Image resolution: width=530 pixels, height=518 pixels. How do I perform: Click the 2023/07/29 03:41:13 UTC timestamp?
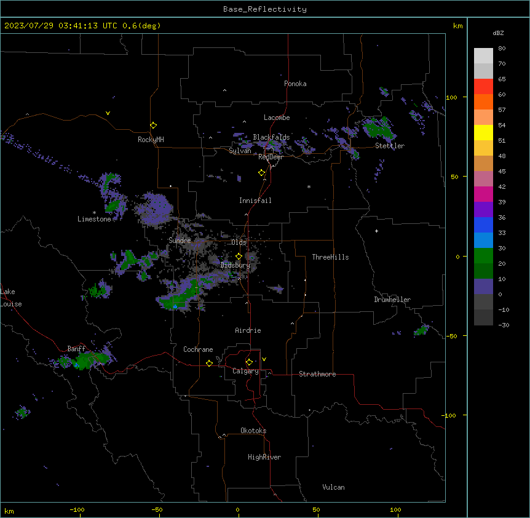(61, 26)
